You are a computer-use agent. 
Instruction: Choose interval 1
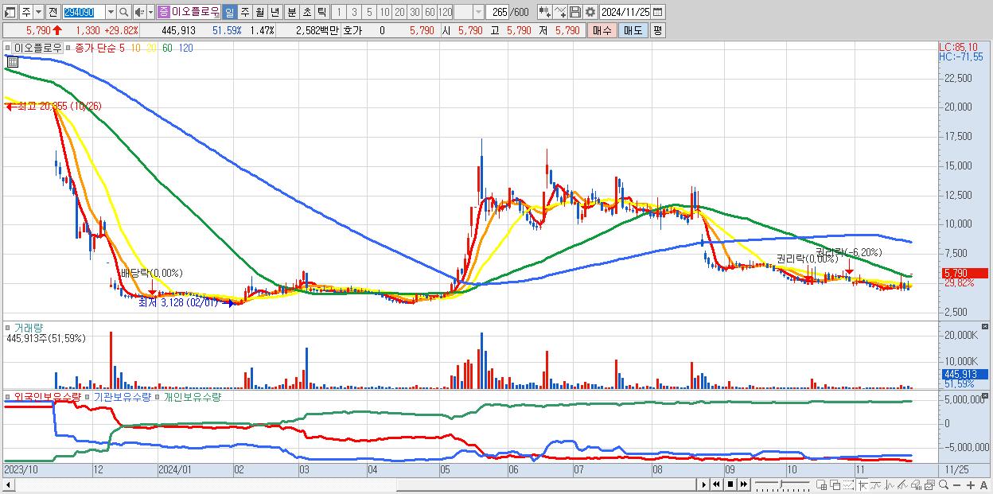coord(338,13)
